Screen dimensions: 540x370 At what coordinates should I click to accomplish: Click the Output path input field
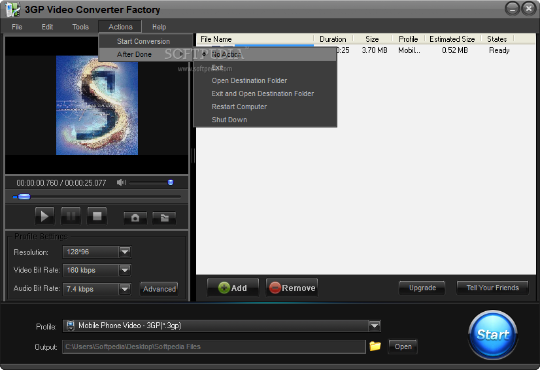tap(214, 346)
